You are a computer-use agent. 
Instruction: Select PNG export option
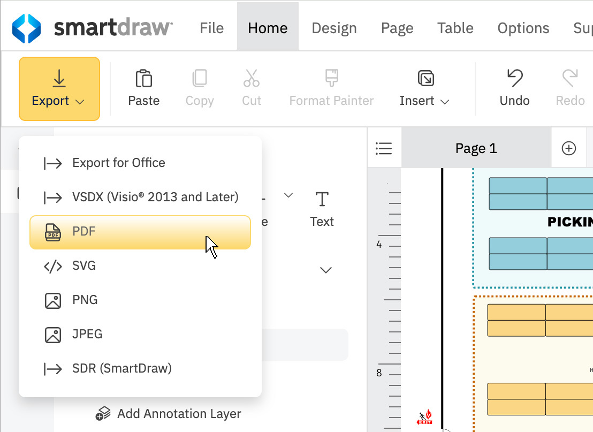[x=140, y=300]
